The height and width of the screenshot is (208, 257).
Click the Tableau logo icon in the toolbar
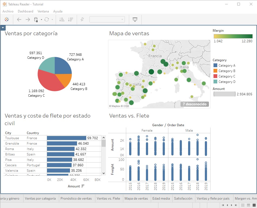coord(6,19)
